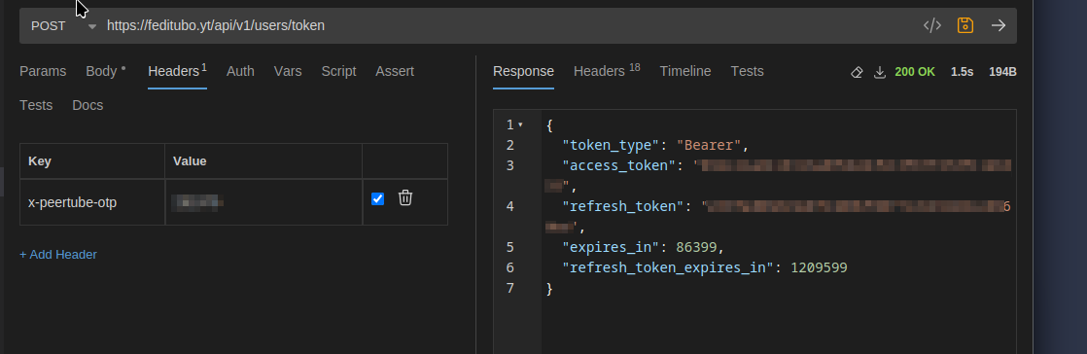
Task: Click the Key column header
Action: (92, 160)
